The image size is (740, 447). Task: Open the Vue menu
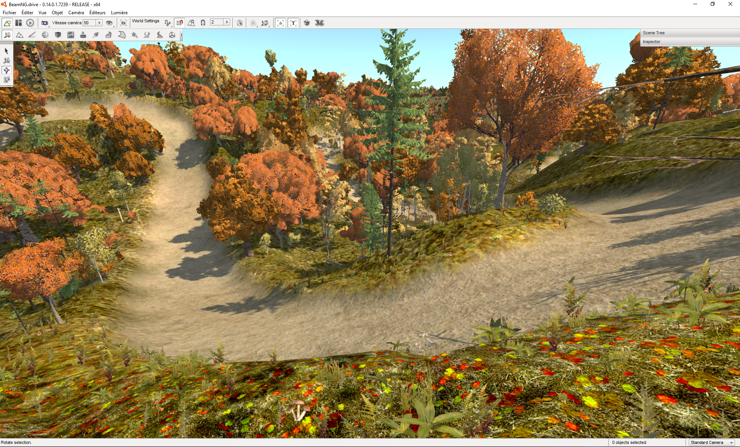(x=42, y=13)
